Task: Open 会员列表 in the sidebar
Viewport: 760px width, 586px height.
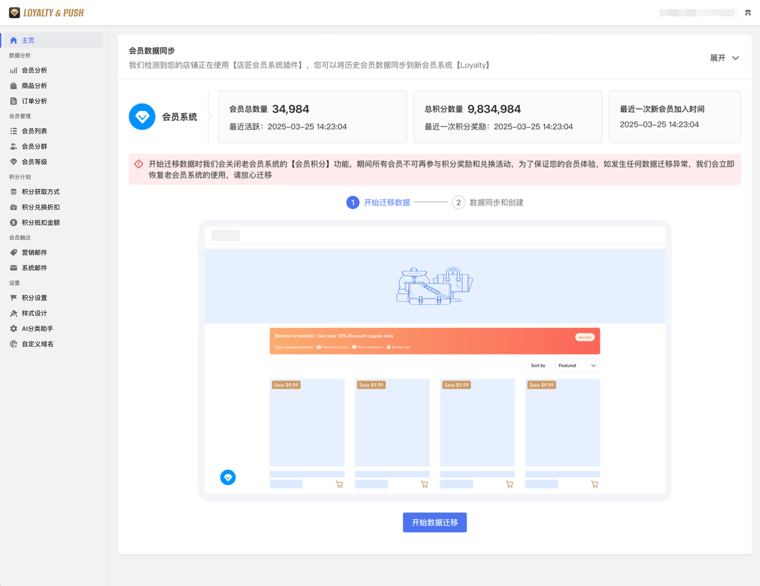Action: (34, 131)
